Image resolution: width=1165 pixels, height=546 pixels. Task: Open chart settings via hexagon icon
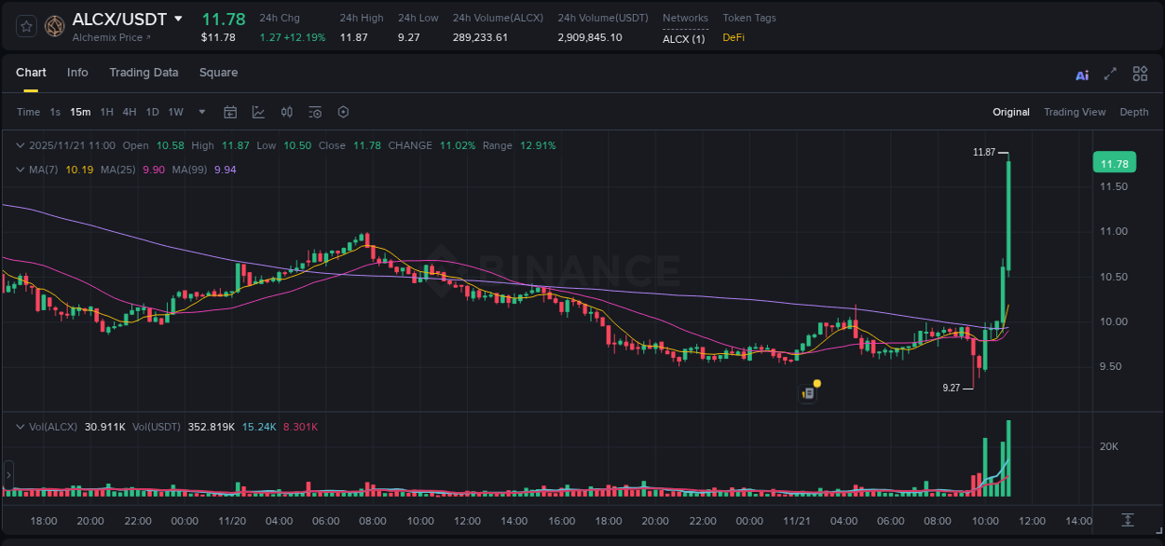[343, 112]
